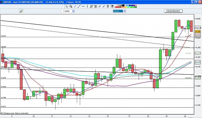Screen dimensions: 202x118
Task: Select the horizontal line tool
Action: click(x=83, y=6)
